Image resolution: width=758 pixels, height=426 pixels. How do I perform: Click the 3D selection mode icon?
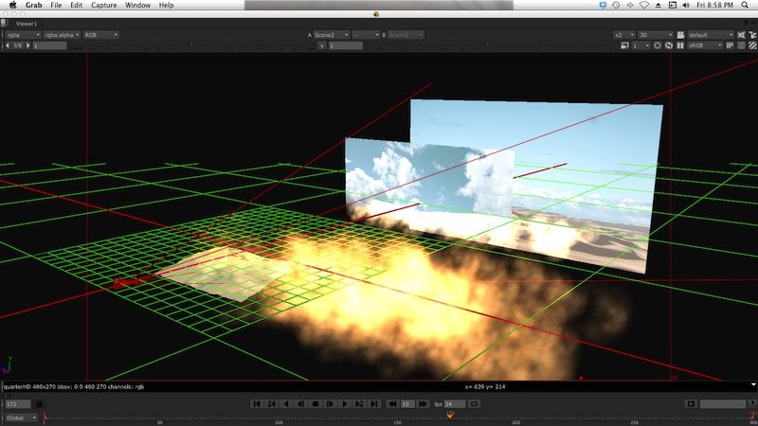pyautogui.click(x=741, y=35)
